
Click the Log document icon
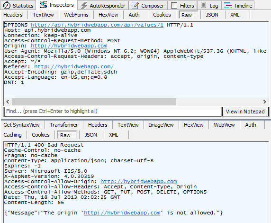pyautogui.click(x=203, y=5)
